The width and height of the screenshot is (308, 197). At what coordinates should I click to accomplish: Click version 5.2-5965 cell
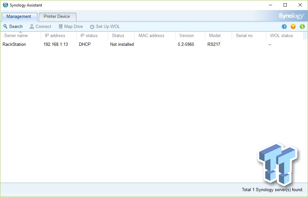tap(186, 45)
